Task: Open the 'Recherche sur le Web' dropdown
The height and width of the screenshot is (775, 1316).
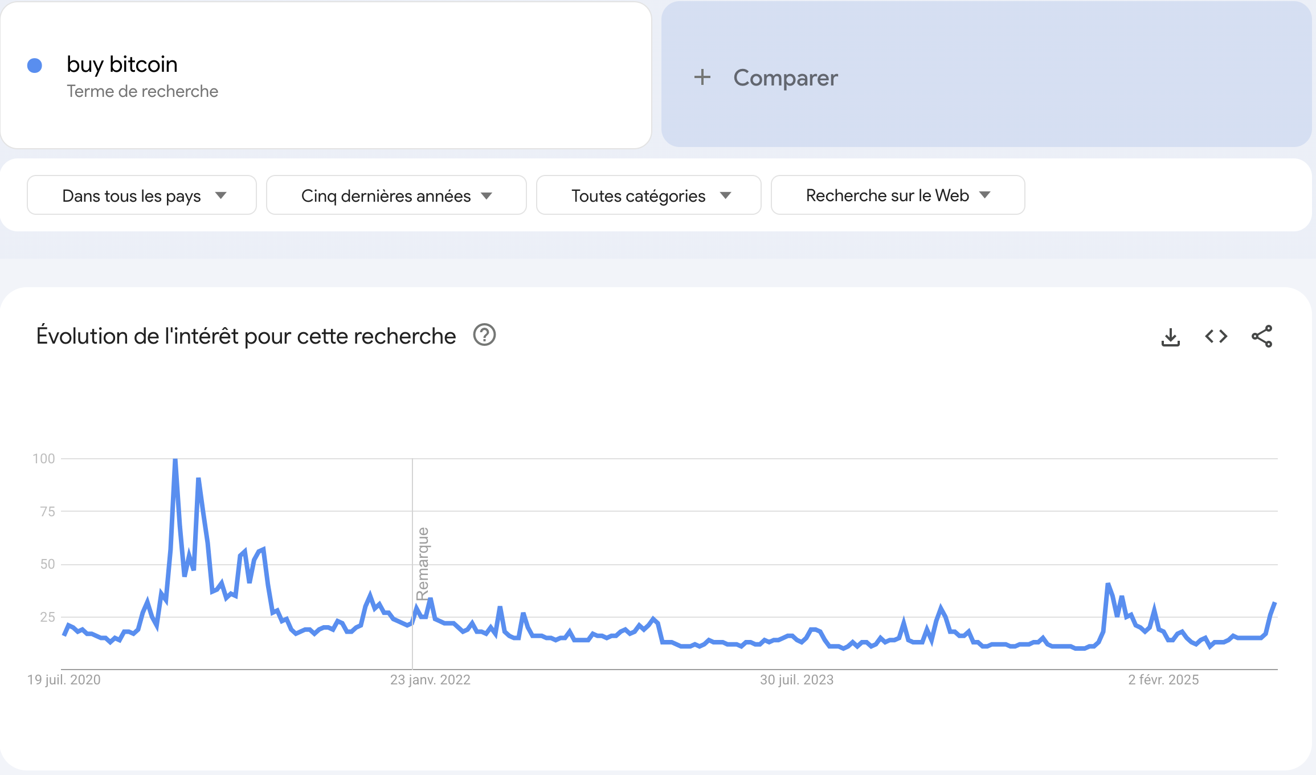Action: (897, 195)
